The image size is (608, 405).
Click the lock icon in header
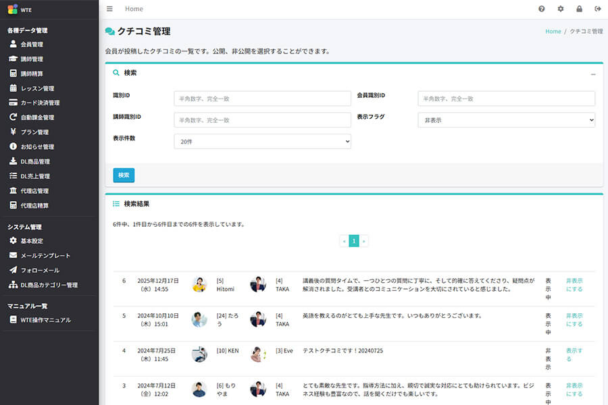579,9
